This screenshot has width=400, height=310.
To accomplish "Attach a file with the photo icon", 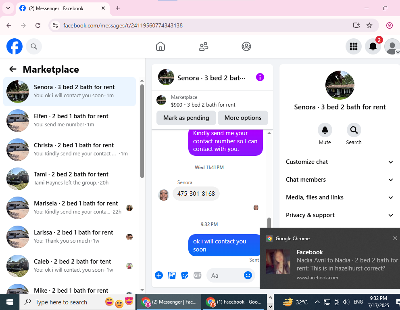I will [172, 275].
